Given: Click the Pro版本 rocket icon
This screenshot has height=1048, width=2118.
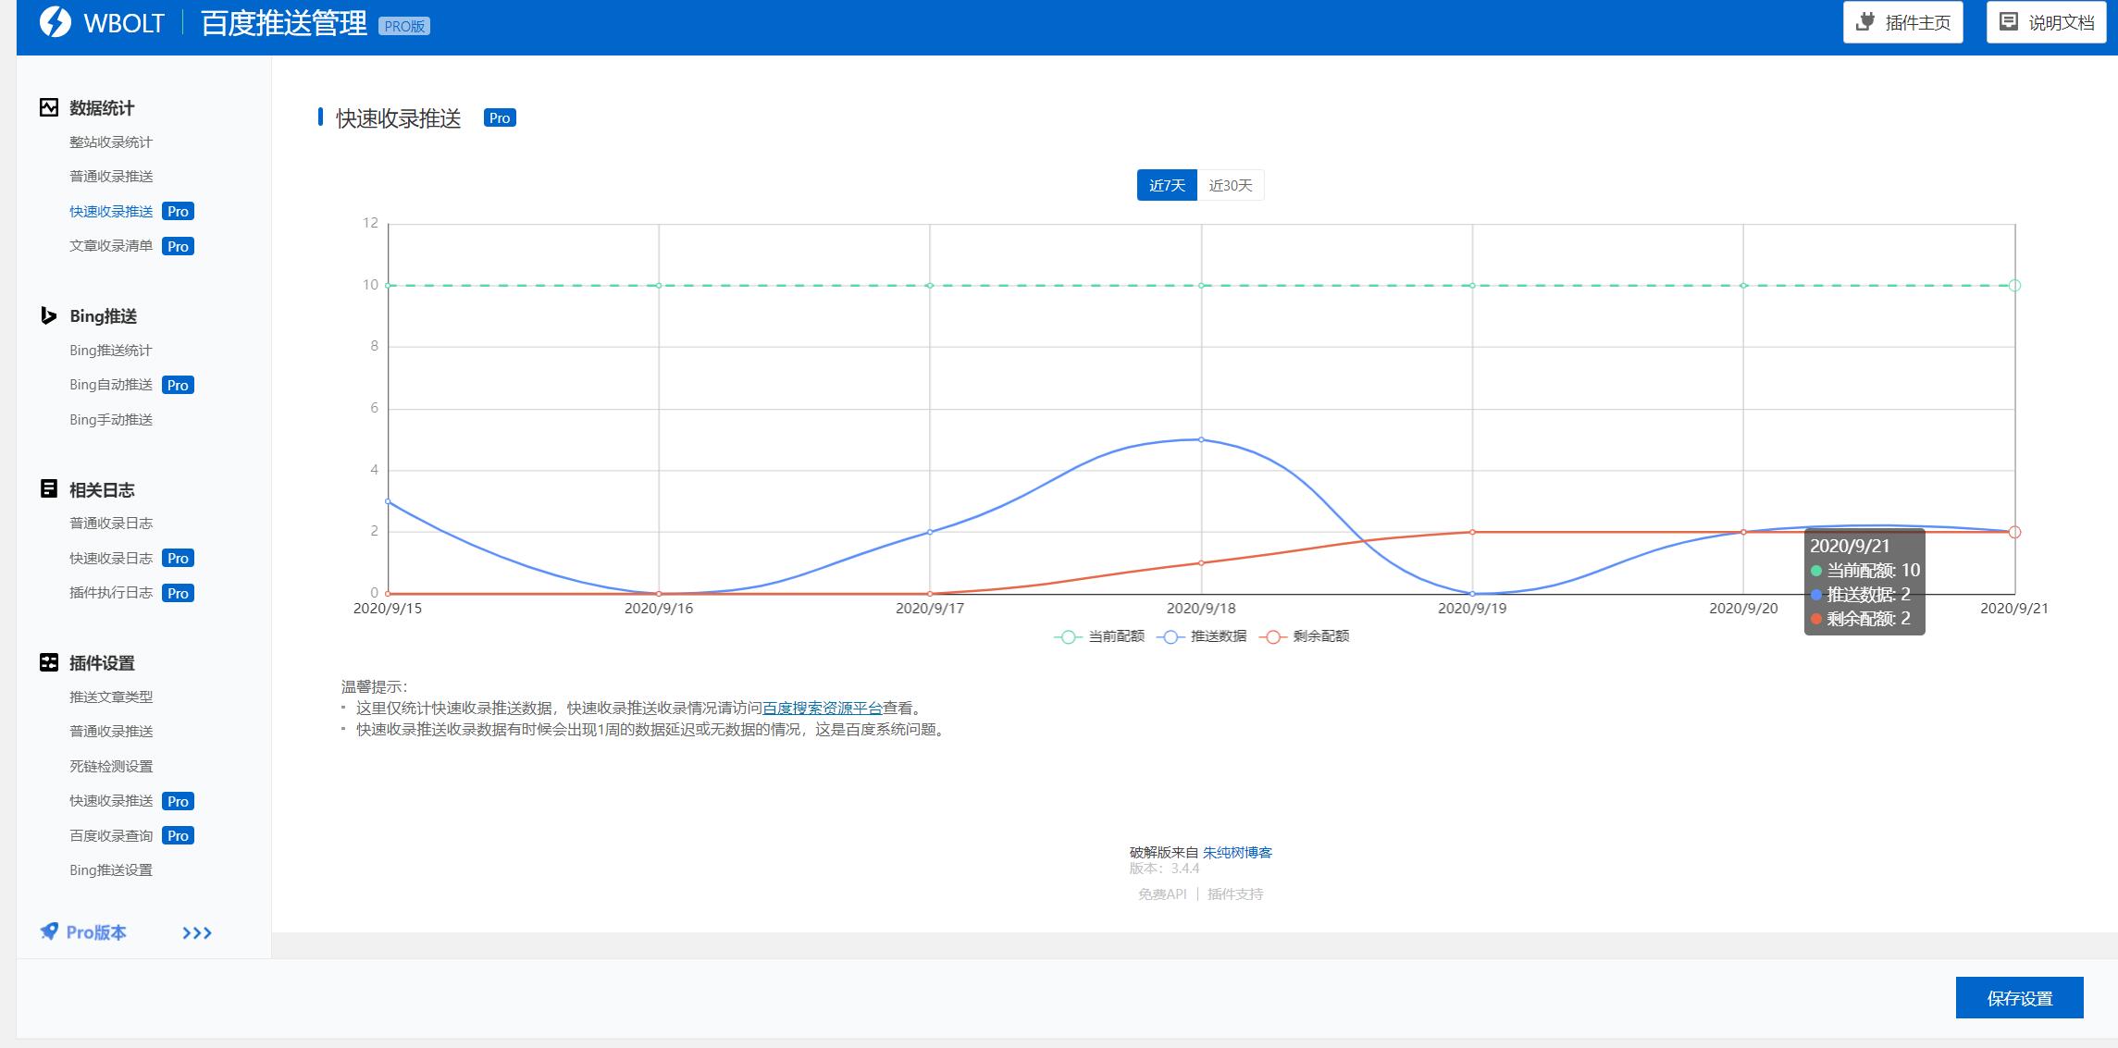Looking at the screenshot, I should point(49,931).
